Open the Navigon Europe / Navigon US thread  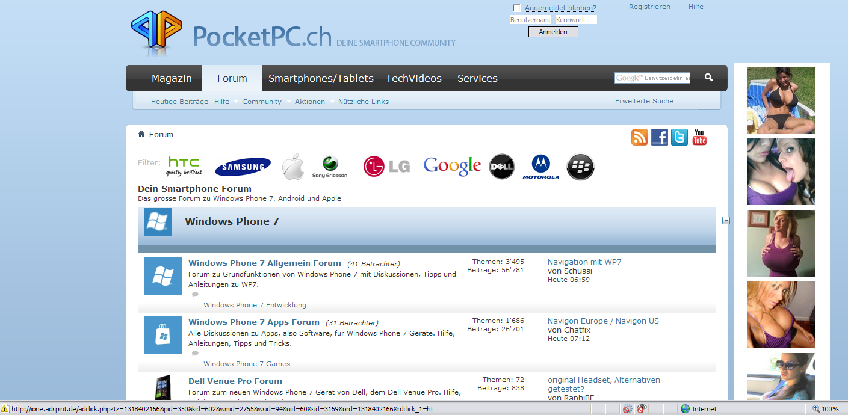pos(603,321)
